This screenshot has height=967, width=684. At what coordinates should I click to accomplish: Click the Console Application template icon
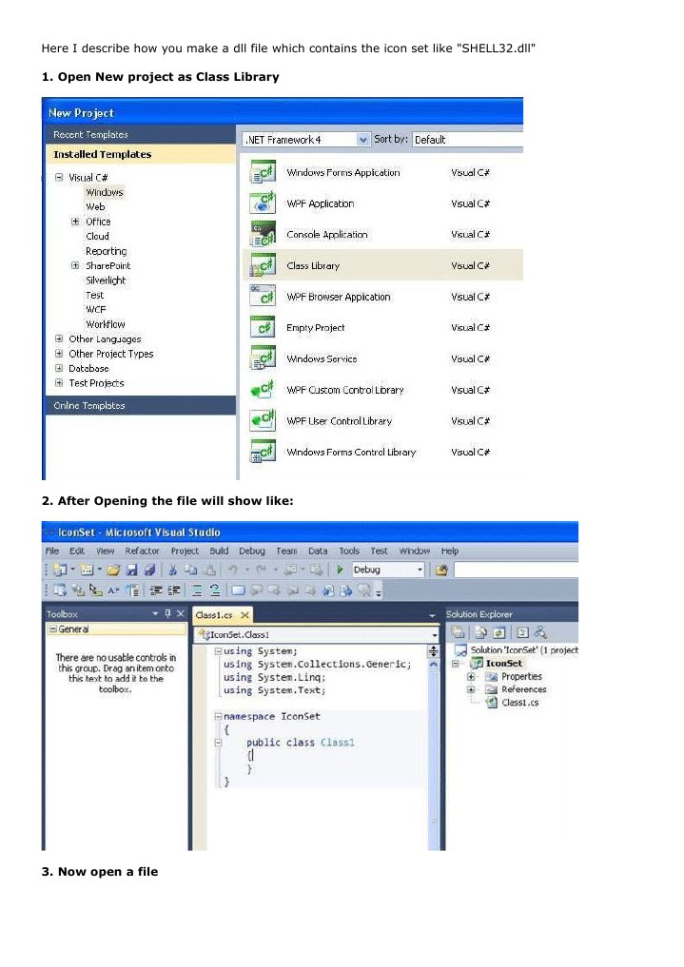tap(263, 234)
